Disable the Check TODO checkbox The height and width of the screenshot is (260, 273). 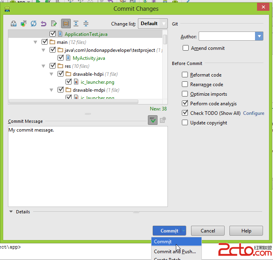[185, 113]
